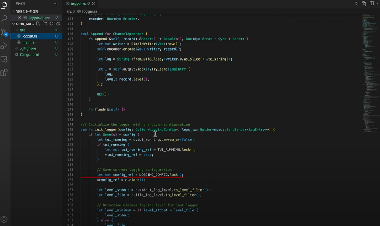The height and width of the screenshot is (226, 380).
Task: Open Source Control view with badge
Action: pos(4,32)
